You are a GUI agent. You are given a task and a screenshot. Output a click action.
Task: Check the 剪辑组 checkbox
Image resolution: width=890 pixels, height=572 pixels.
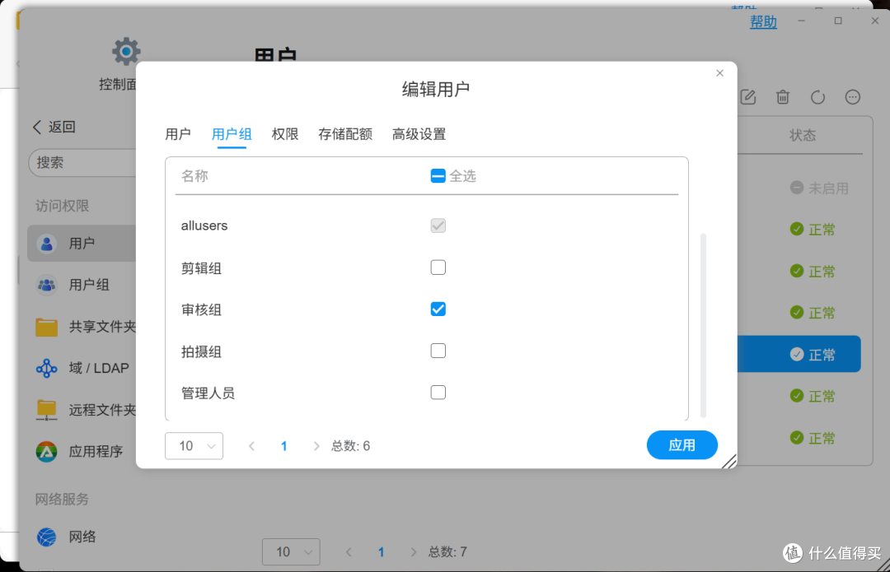pos(438,267)
